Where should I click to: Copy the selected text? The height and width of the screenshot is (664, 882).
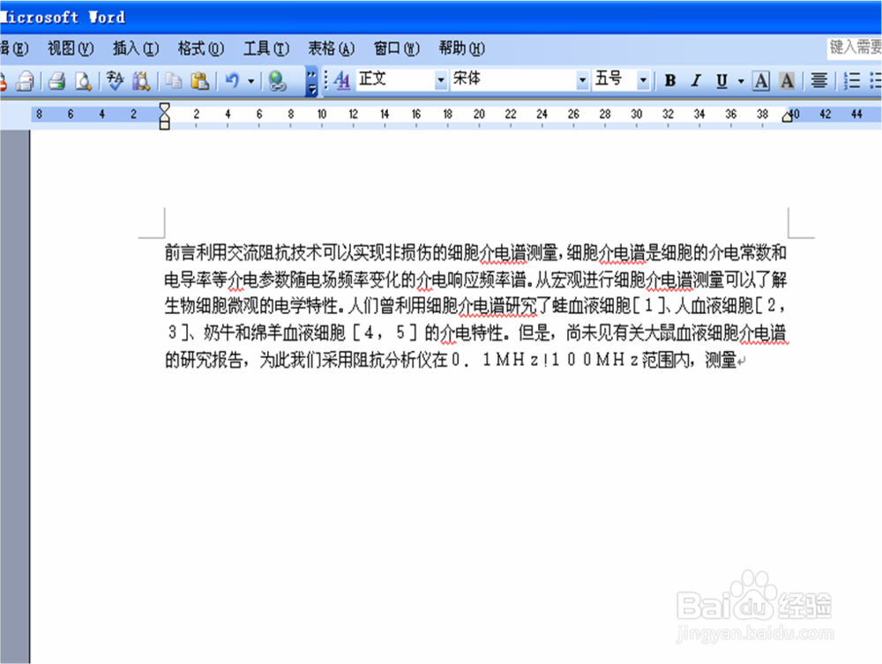[x=173, y=80]
